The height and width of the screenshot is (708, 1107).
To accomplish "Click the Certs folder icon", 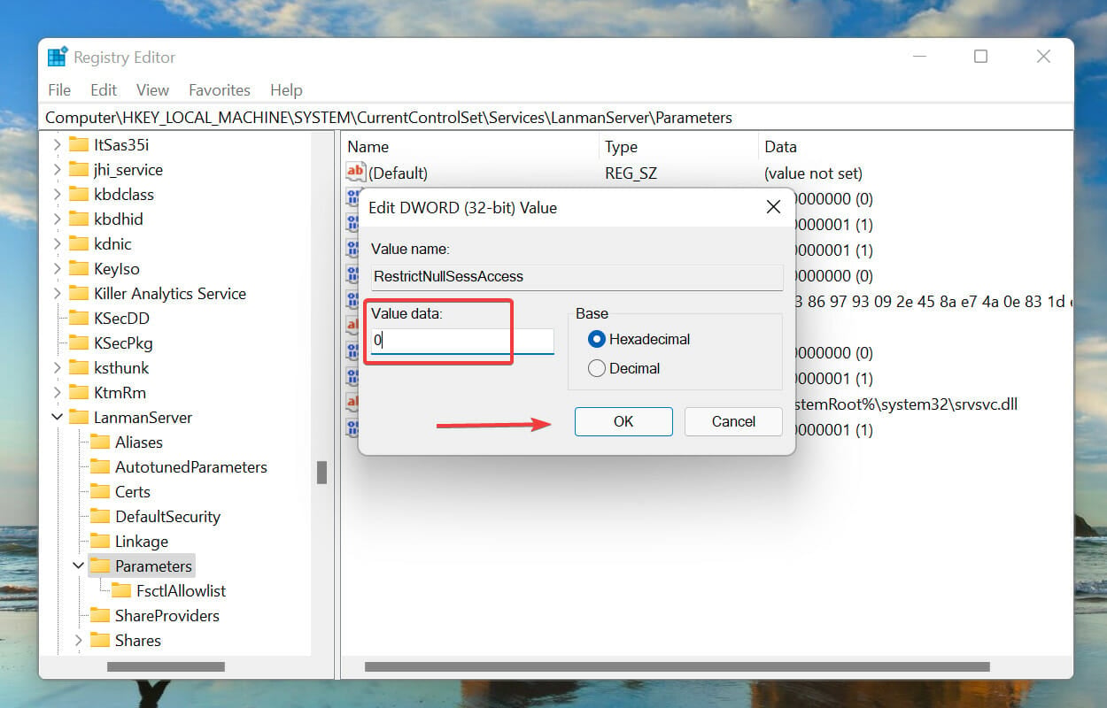I will [x=100, y=491].
